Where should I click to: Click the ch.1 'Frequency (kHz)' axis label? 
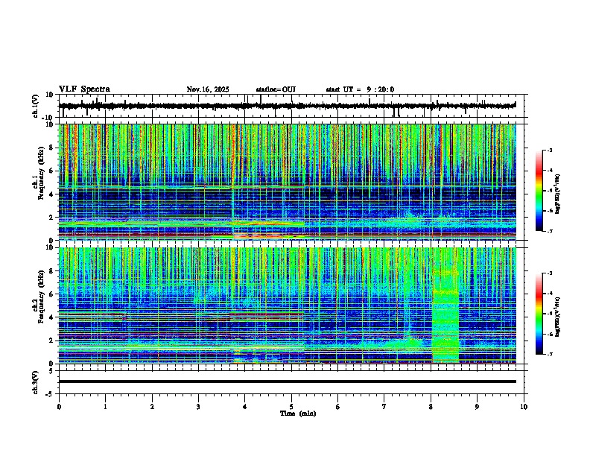[x=41, y=173]
